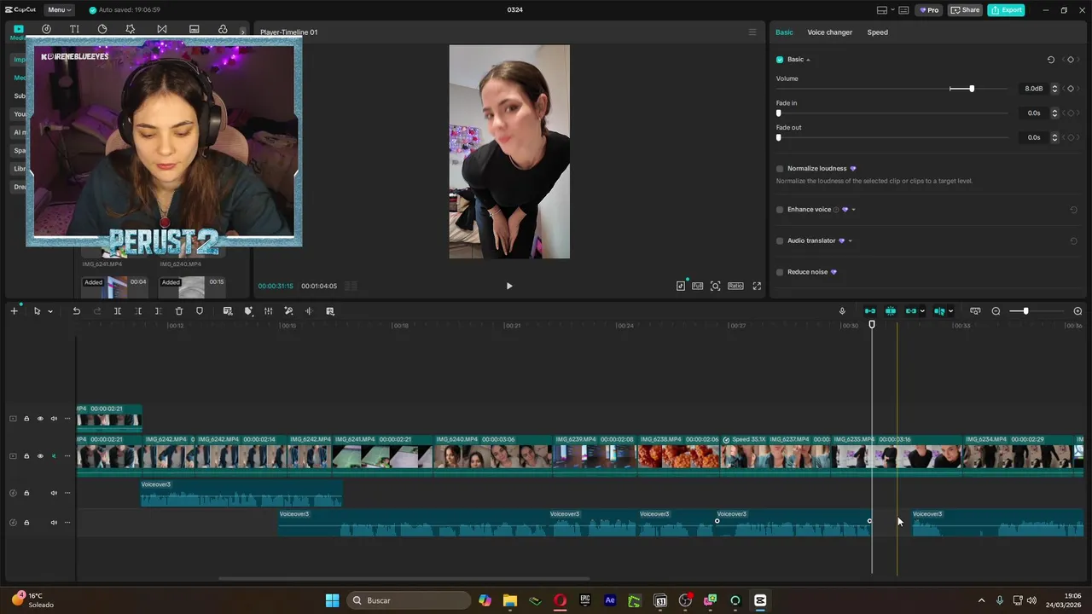Click the audio levels icon in timeline toolbar

(268, 311)
